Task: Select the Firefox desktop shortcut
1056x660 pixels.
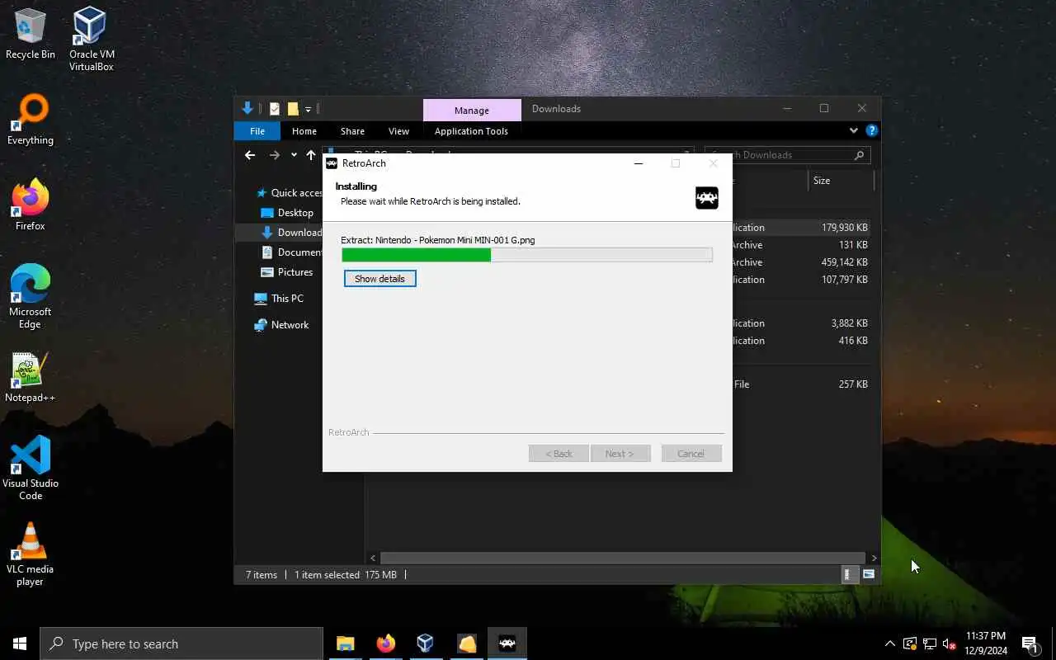Action: 31,205
